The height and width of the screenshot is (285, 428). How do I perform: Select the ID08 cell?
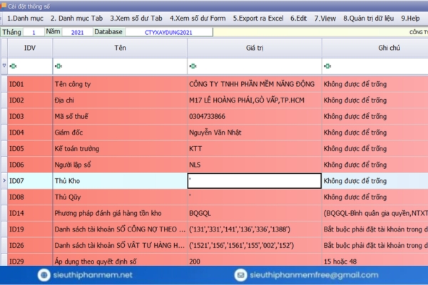coord(30,197)
